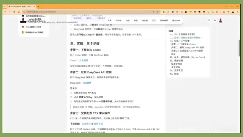Viewport: 243px width, 137px height.
Task: Open the 时间轴 navigation menu item
Action: (118, 21)
